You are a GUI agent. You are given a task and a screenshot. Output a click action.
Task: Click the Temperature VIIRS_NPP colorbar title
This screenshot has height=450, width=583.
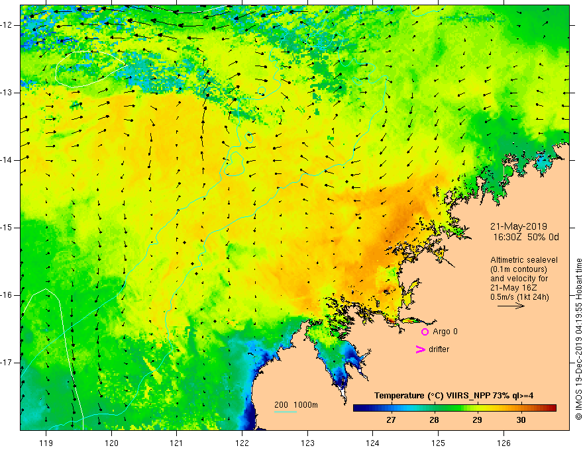(x=454, y=396)
